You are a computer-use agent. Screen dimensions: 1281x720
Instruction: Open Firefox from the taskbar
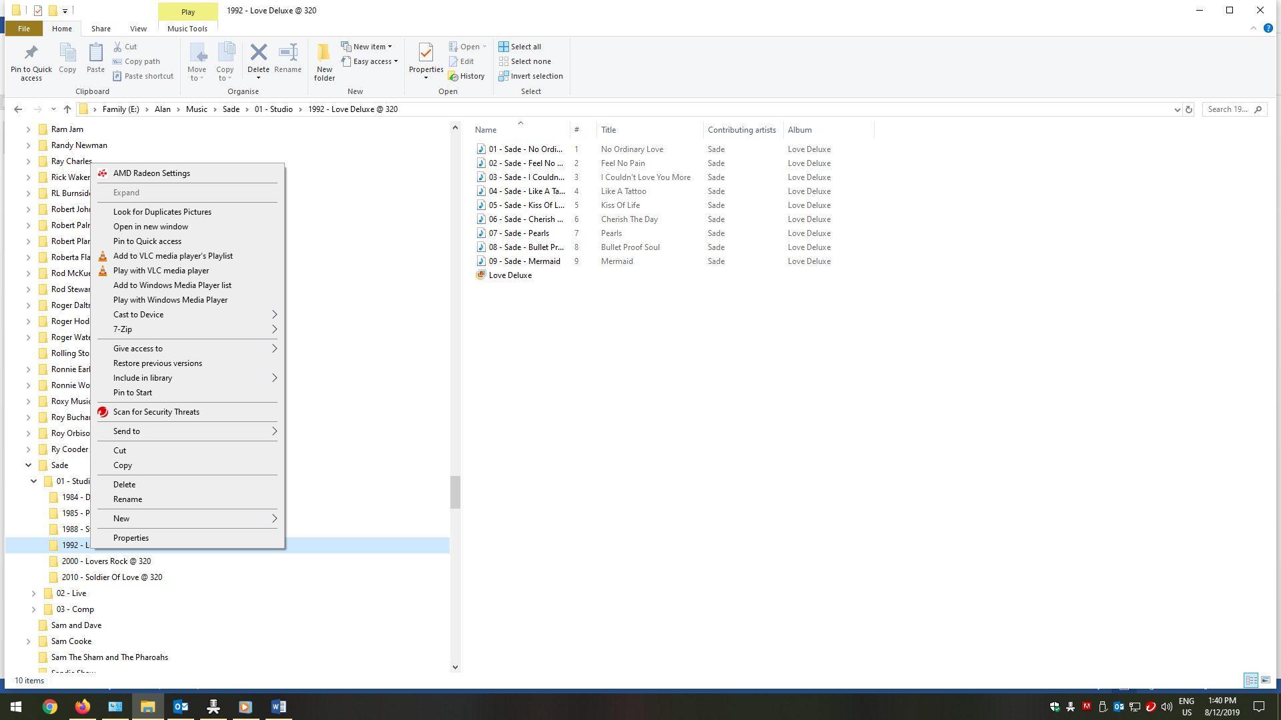point(82,707)
